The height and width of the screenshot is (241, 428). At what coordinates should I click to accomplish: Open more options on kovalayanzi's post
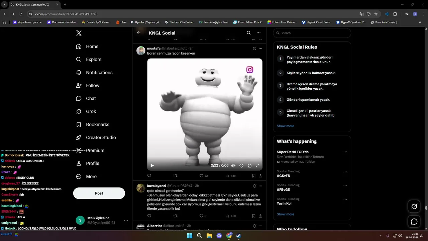[x=260, y=186]
